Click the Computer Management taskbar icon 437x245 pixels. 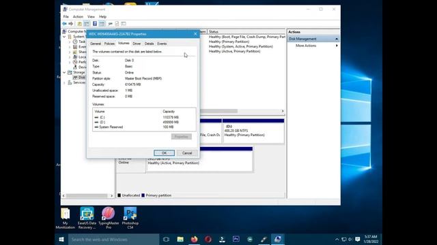[x=278, y=239]
